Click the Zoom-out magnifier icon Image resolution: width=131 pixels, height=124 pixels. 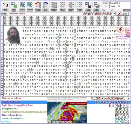[30, 5]
